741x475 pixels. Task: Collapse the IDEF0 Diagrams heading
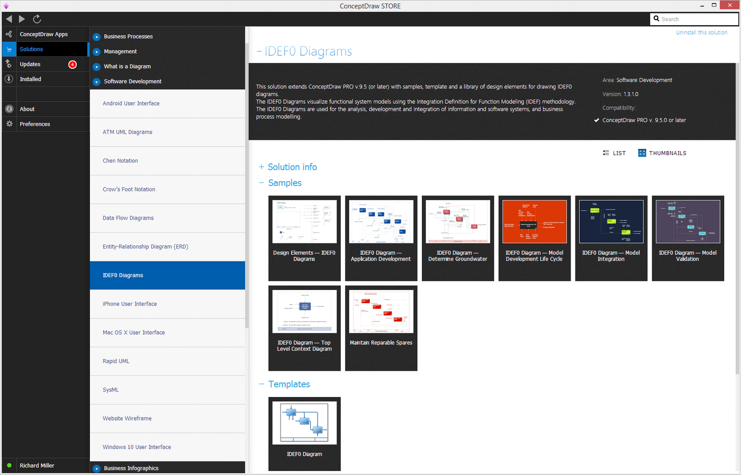pyautogui.click(x=259, y=51)
